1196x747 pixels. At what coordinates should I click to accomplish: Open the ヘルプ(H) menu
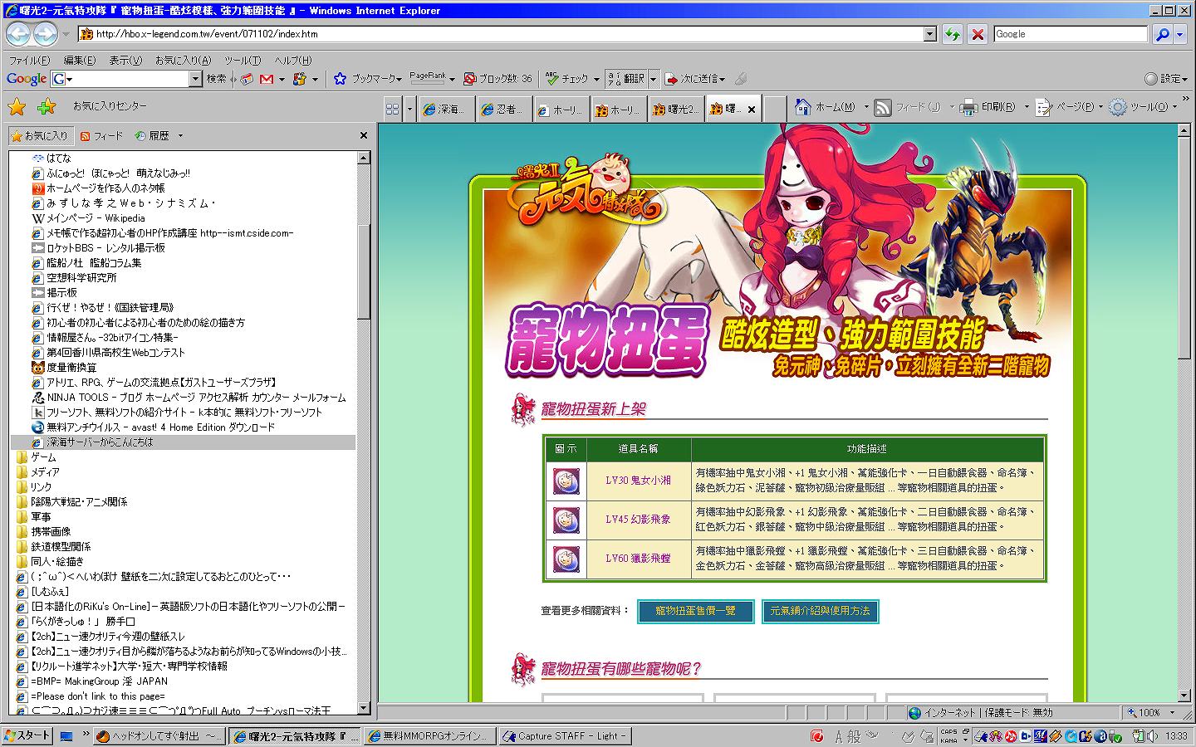coord(293,61)
